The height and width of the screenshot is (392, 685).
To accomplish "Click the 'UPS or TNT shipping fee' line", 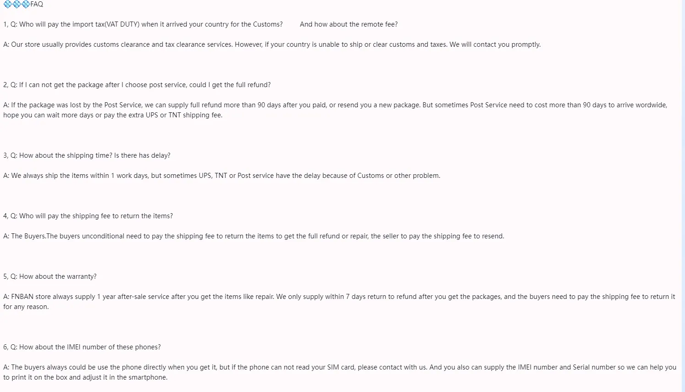I will click(x=113, y=115).
